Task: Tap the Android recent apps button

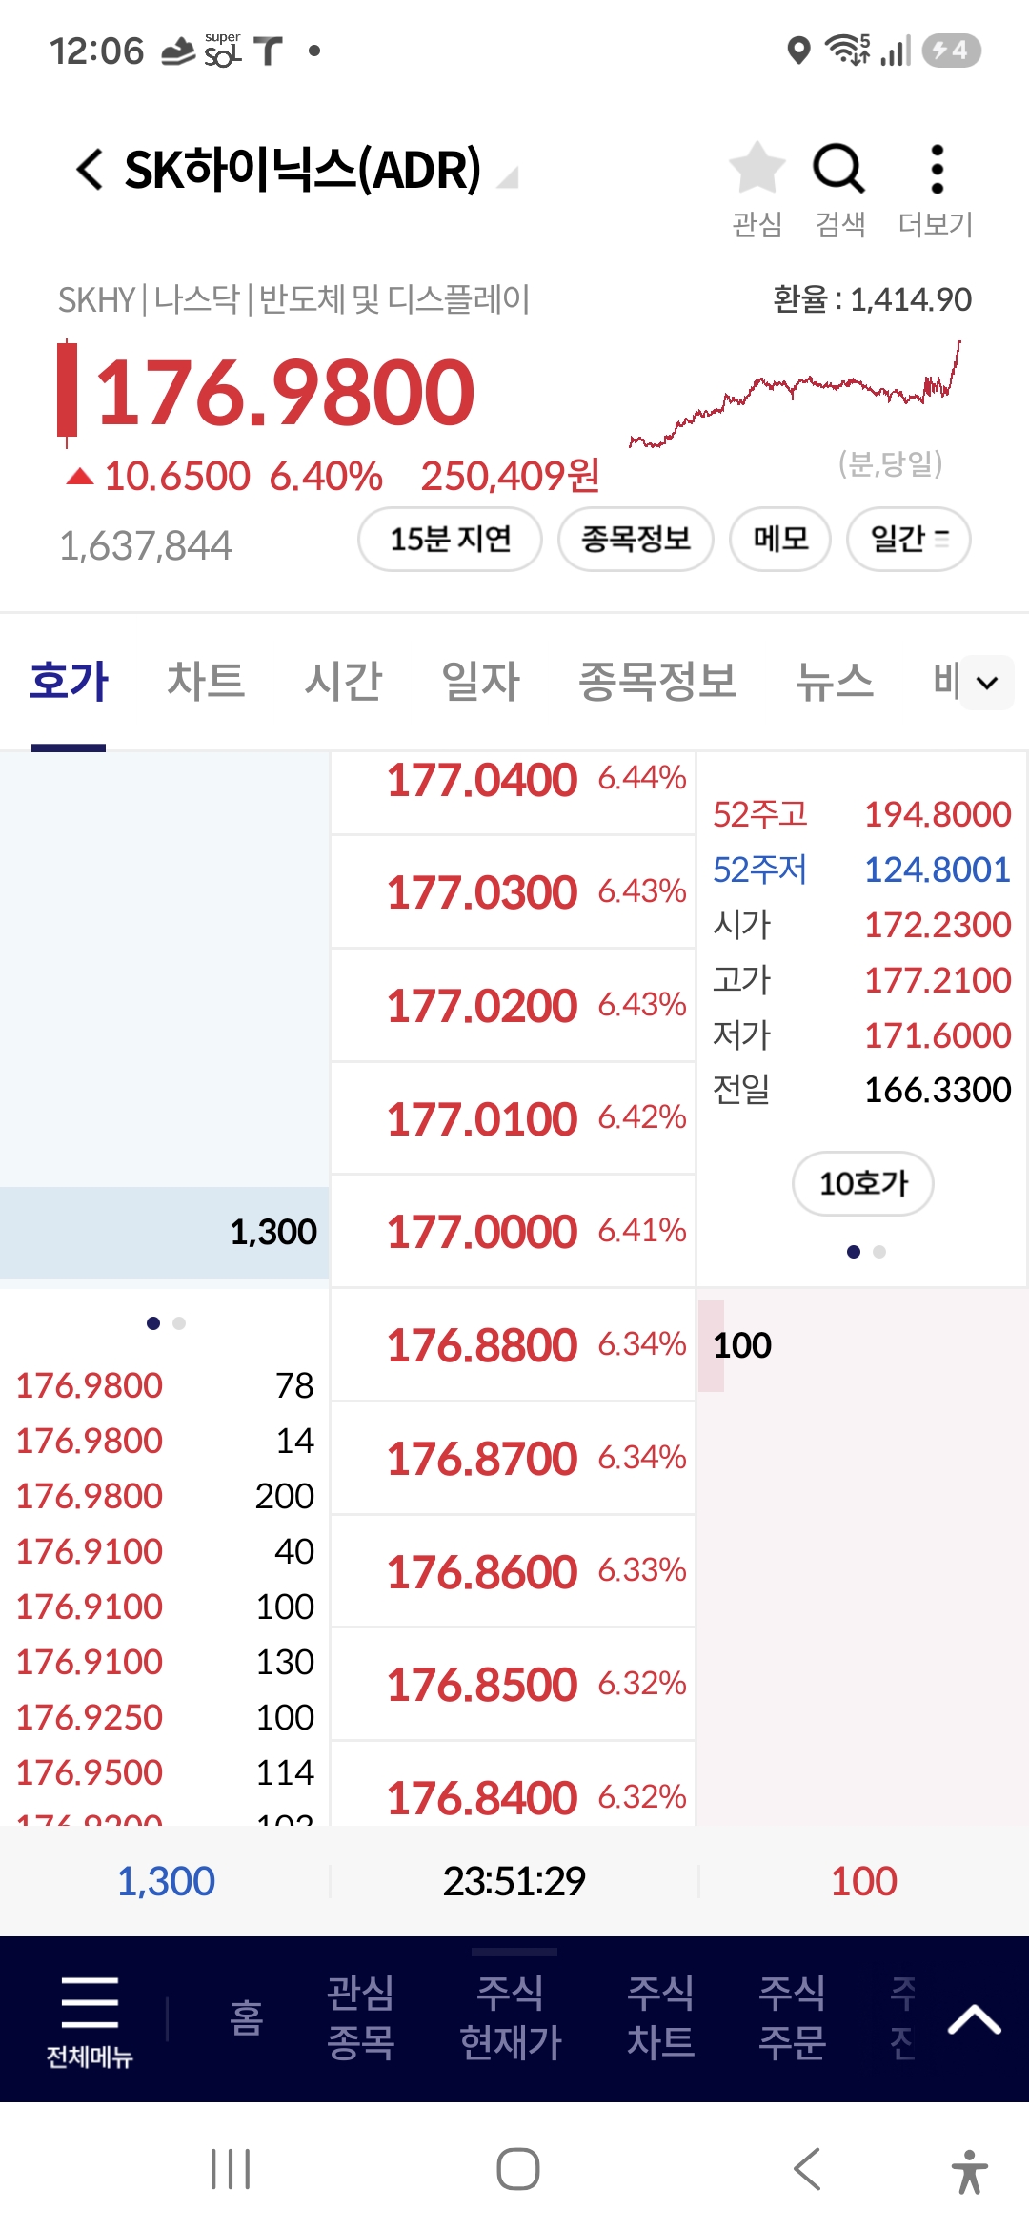Action: pyautogui.click(x=231, y=2169)
